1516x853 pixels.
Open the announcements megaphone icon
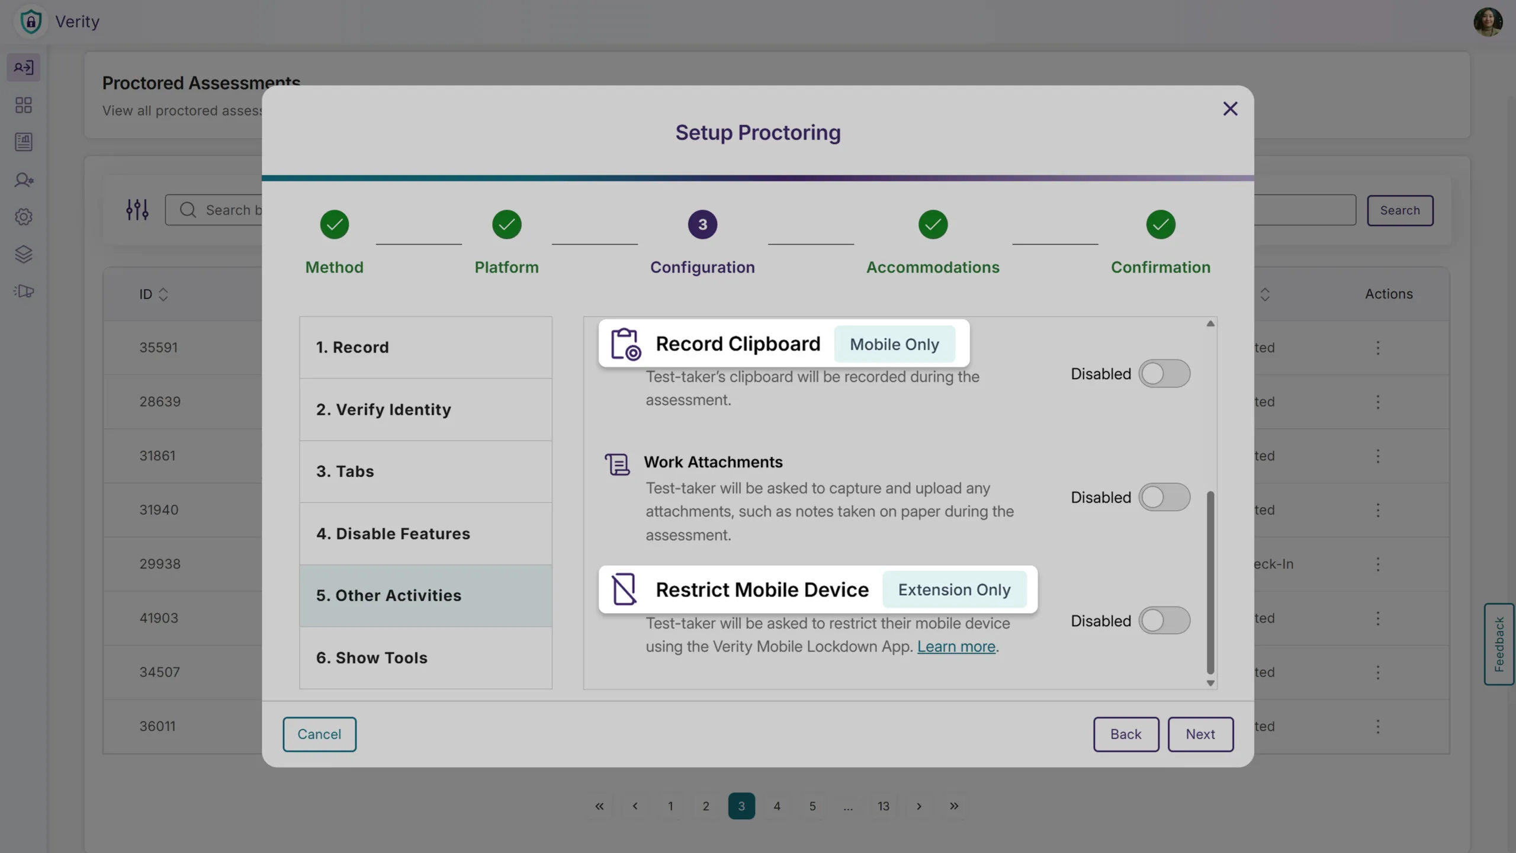[x=24, y=291]
